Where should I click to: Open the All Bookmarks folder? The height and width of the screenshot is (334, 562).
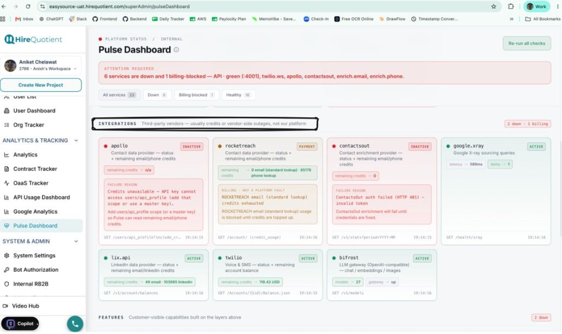tap(543, 19)
